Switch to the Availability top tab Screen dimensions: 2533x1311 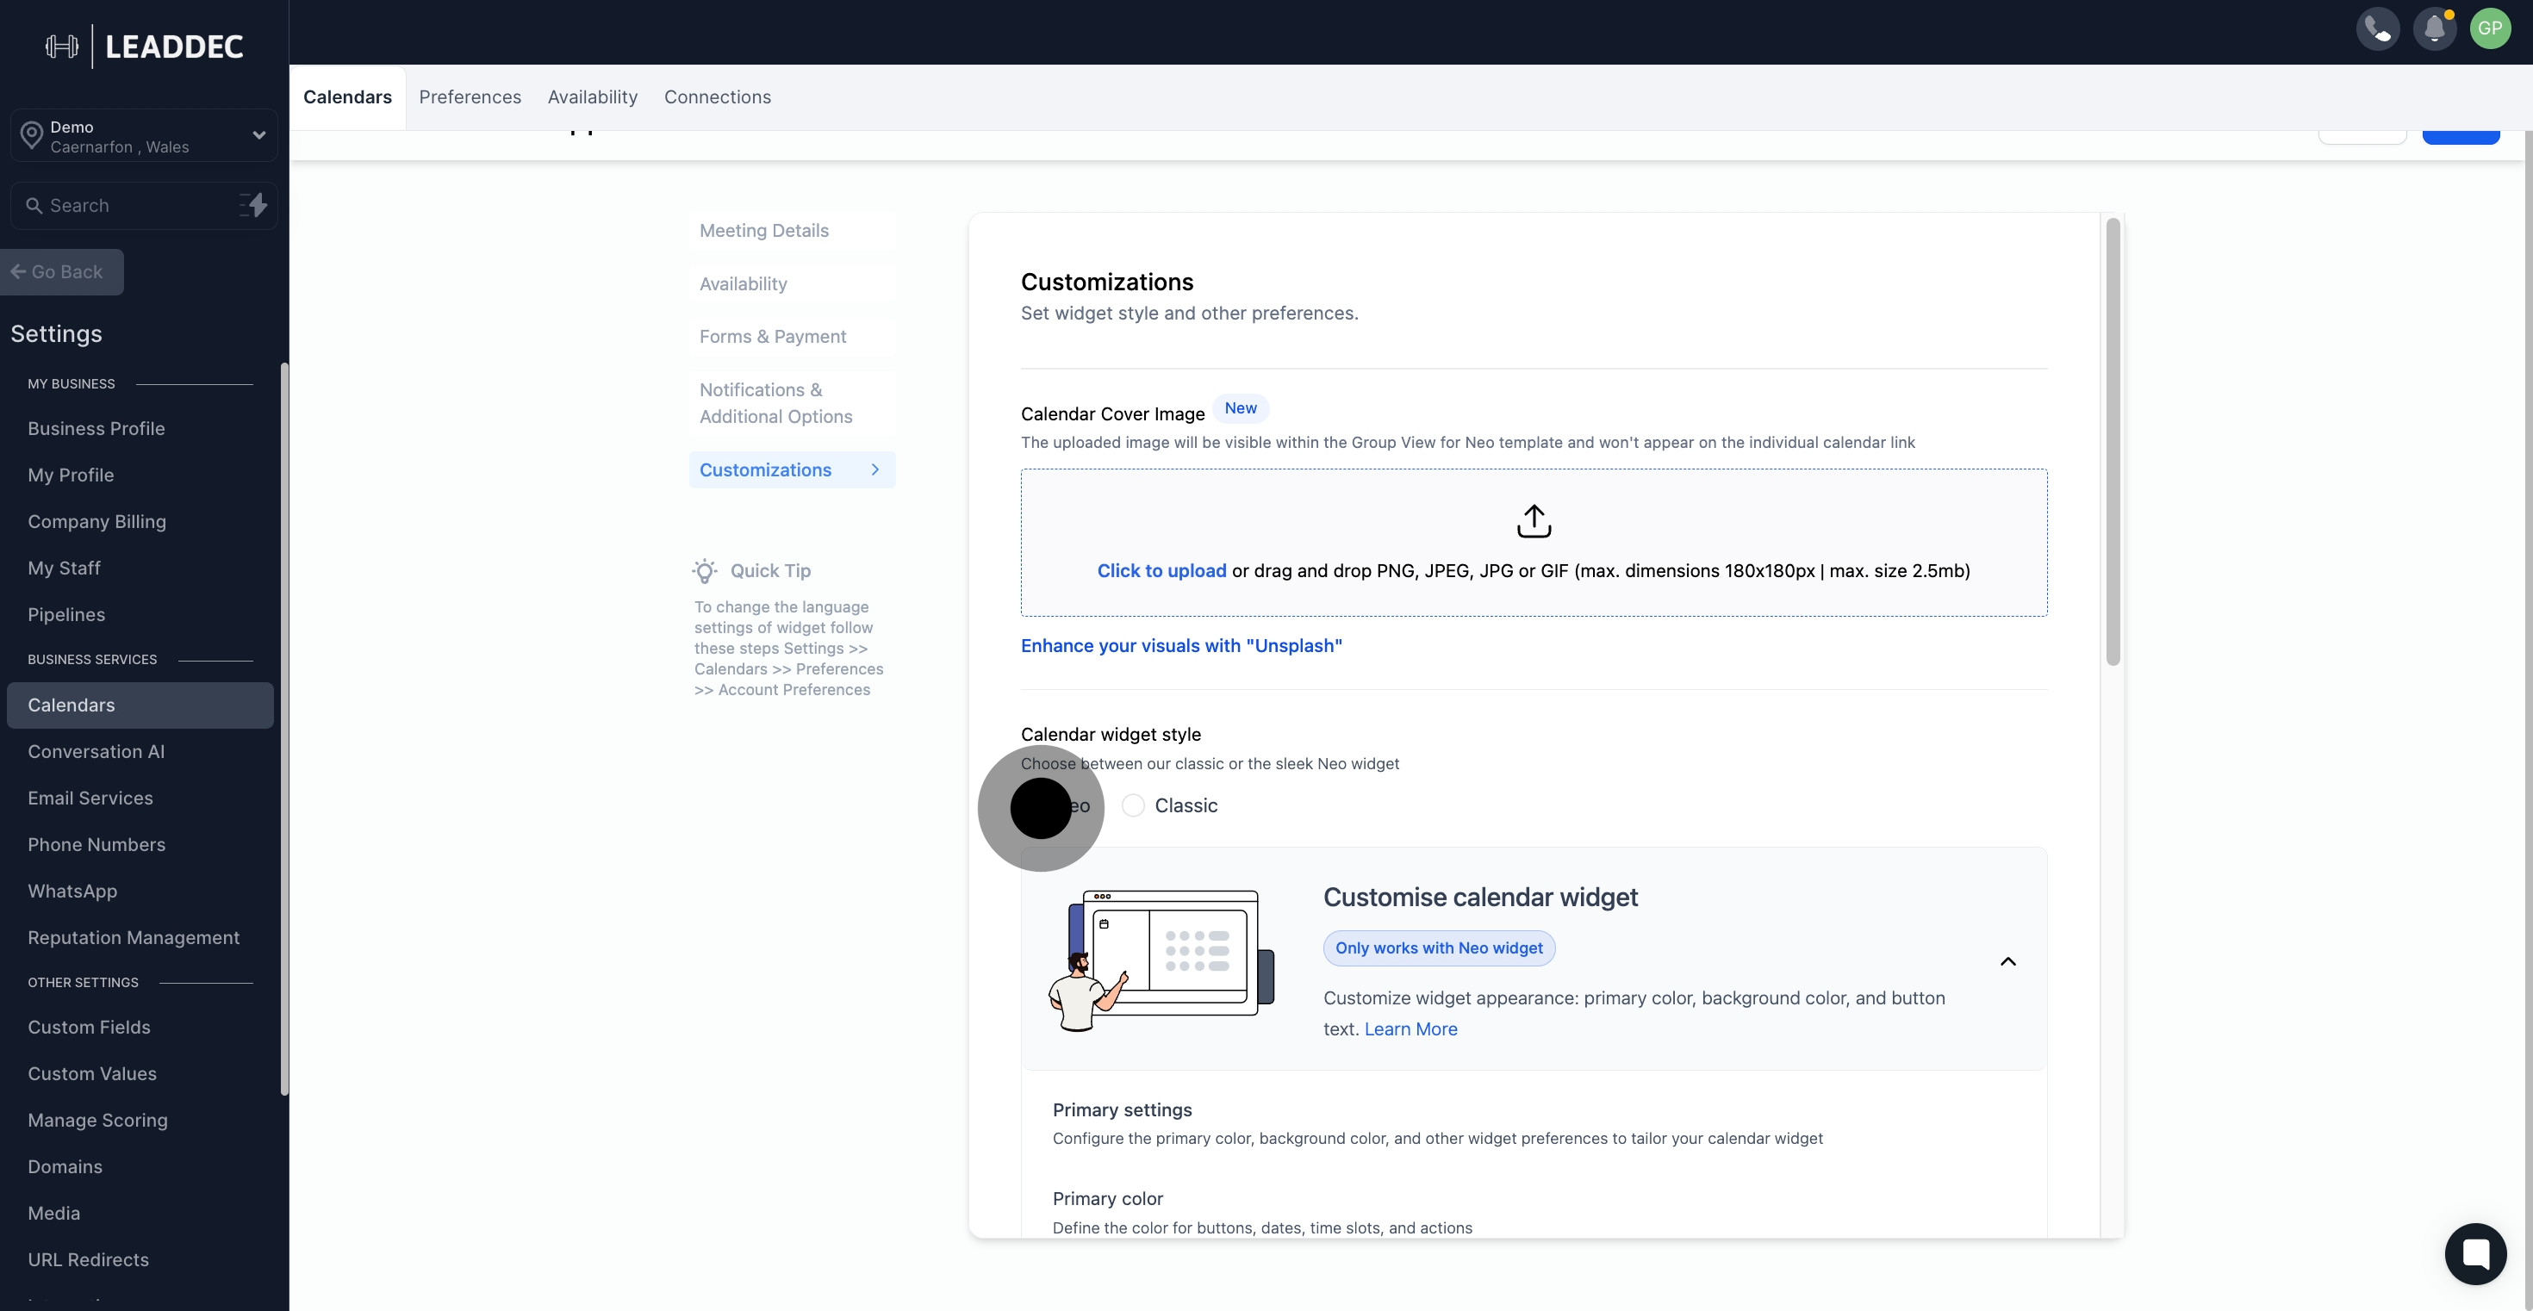(x=593, y=97)
